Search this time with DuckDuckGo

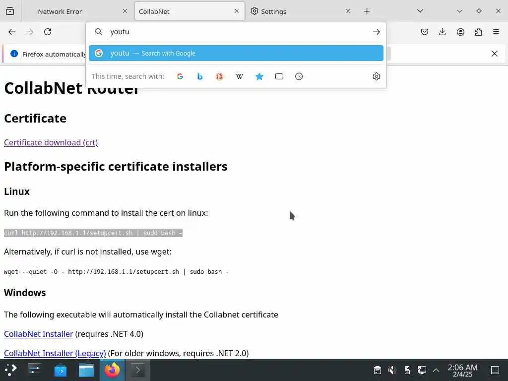219,76
